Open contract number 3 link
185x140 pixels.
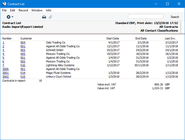tap(4, 50)
